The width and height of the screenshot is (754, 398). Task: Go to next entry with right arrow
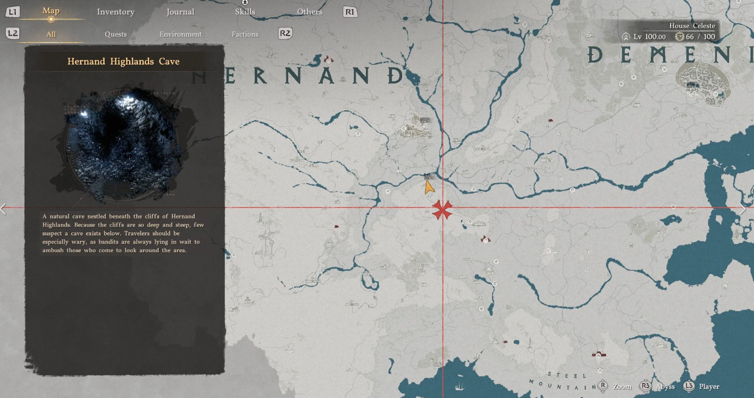(743, 209)
